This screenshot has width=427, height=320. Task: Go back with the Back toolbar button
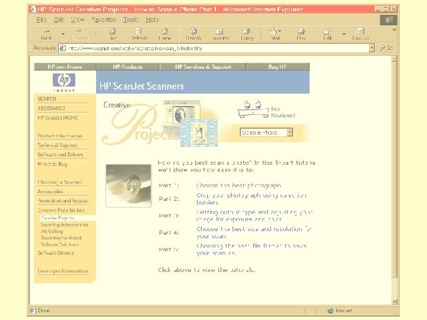coord(47,34)
